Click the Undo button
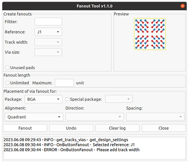Viewport: 189px width, 163px height. coord(71,128)
